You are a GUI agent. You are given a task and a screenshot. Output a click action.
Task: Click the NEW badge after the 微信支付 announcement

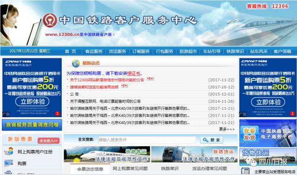[150, 79]
